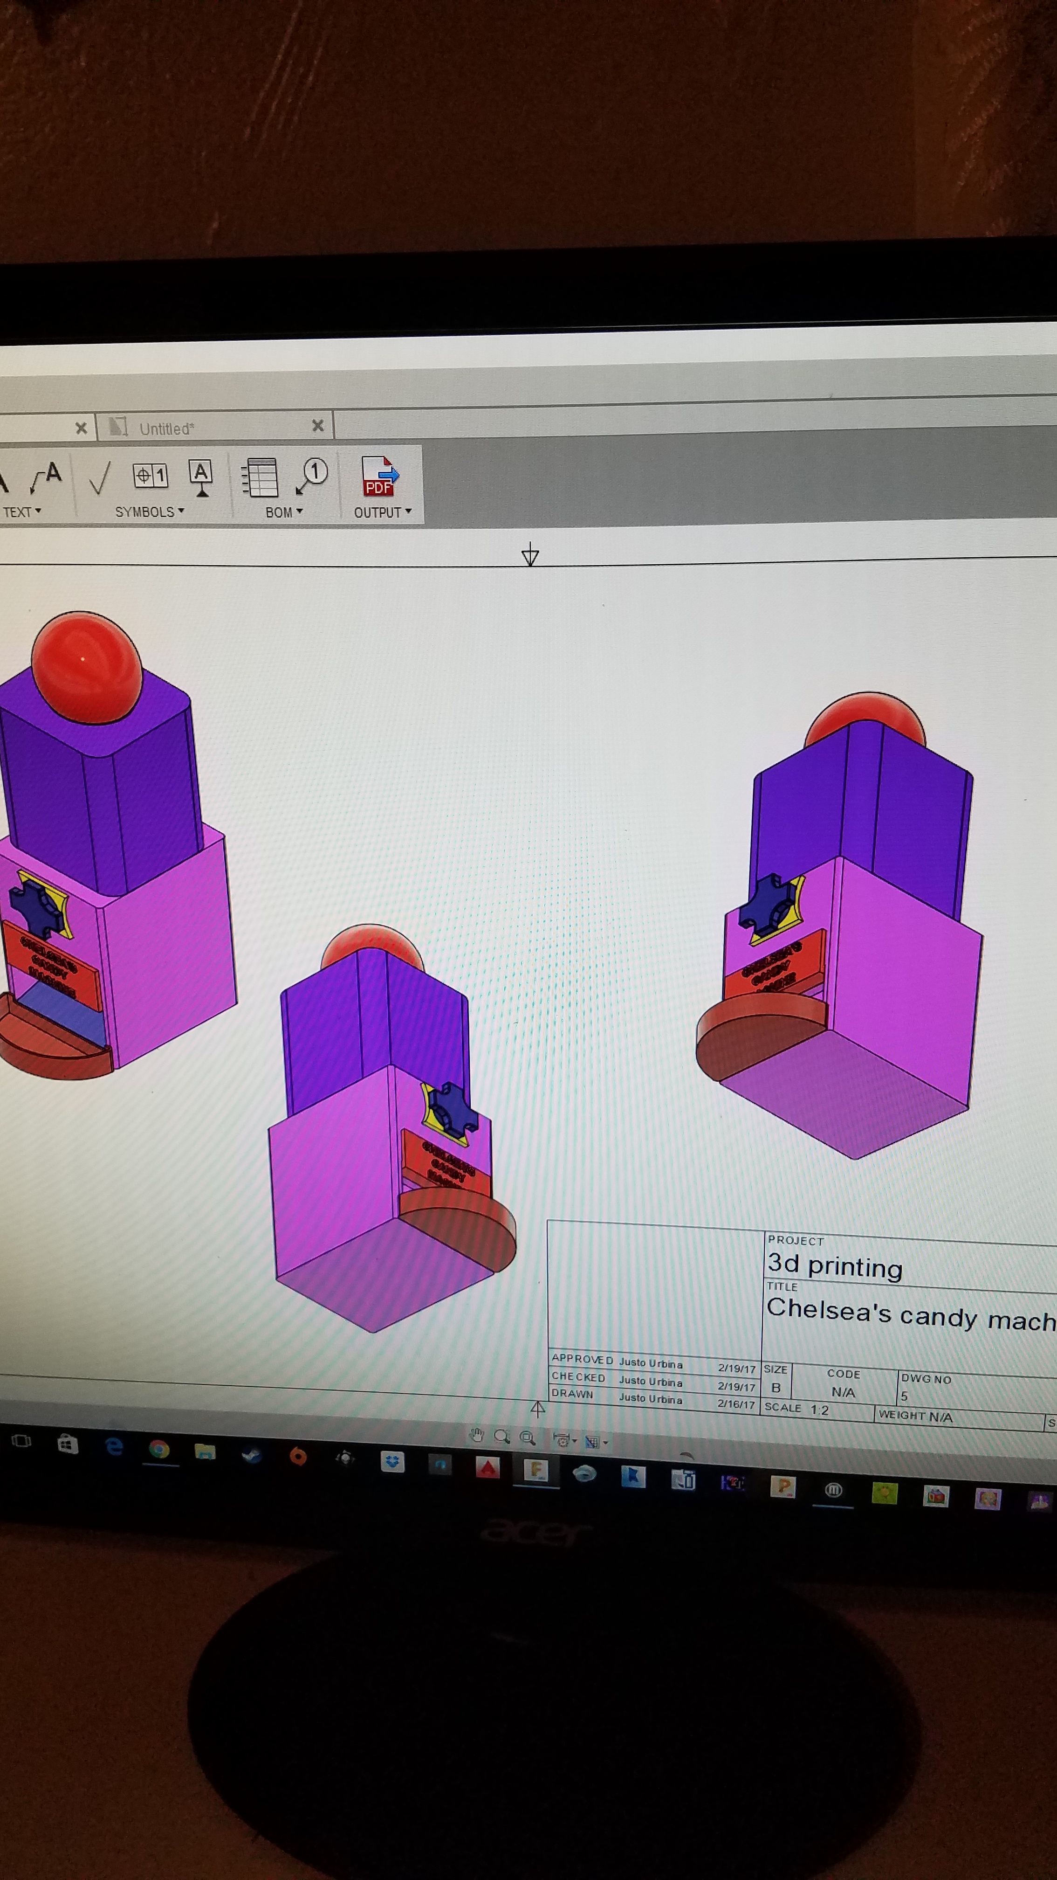Click the Balloon callout tool
This screenshot has height=1880, width=1057.
[x=312, y=476]
